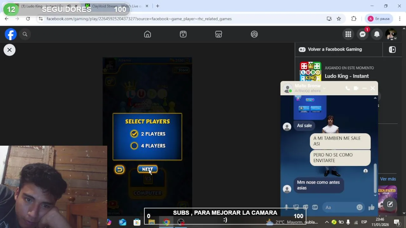Open Facebook search magnifier

coord(25,34)
